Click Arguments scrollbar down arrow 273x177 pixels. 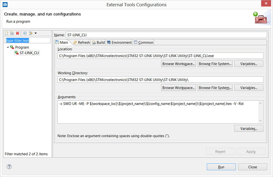click(x=260, y=120)
